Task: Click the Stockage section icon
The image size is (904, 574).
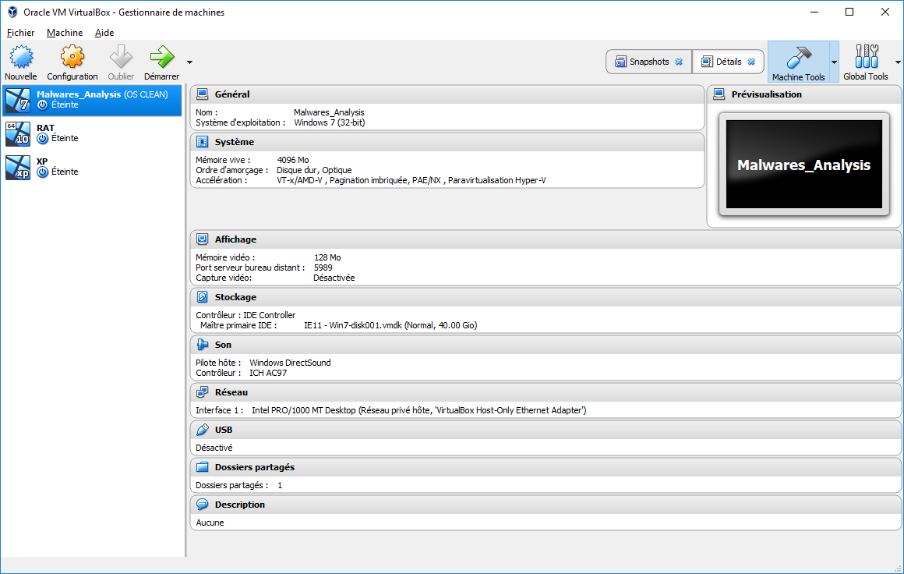Action: (202, 296)
